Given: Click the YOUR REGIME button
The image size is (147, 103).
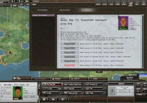Looking at the screenshot, I should tap(125, 91).
